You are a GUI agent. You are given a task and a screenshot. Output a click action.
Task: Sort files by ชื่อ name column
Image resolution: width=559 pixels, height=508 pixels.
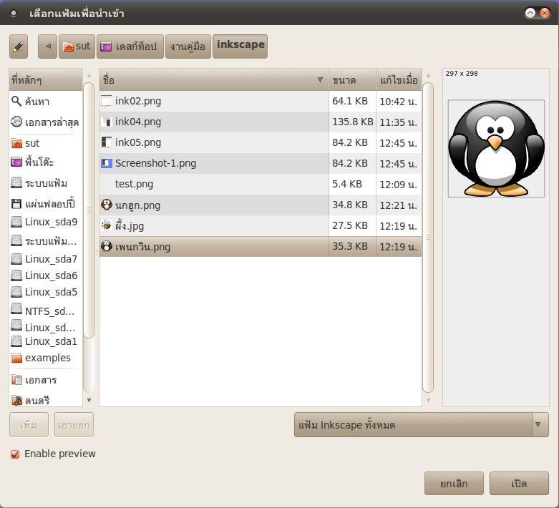coord(214,80)
